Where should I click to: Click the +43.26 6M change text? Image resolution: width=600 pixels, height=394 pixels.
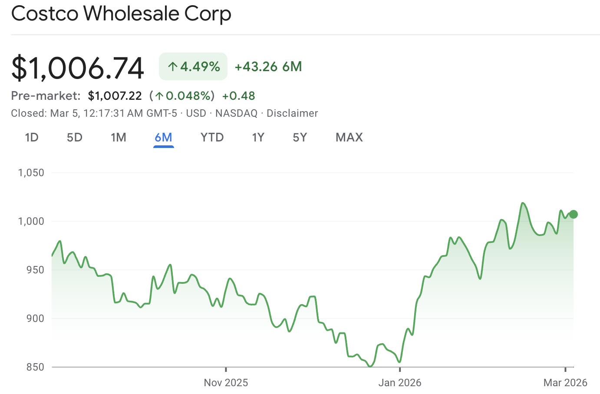click(268, 66)
